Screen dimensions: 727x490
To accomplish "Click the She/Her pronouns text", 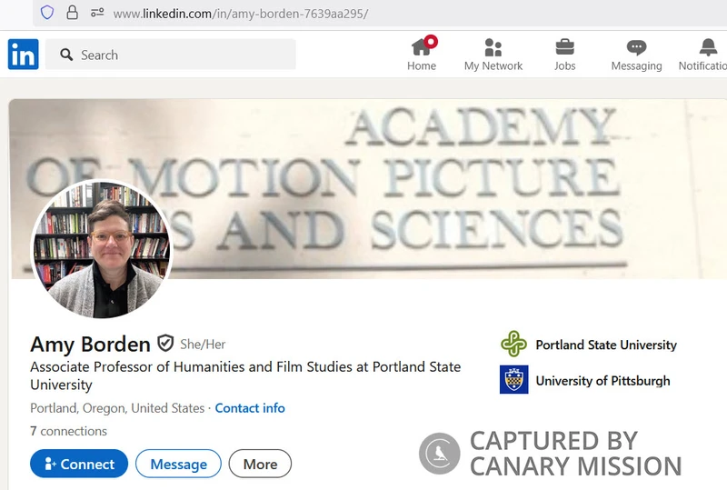I will [203, 345].
